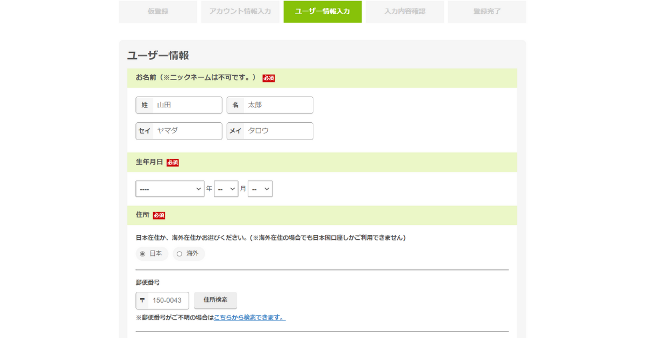Open the birth day dropdown
The width and height of the screenshot is (645, 338).
[x=260, y=189]
